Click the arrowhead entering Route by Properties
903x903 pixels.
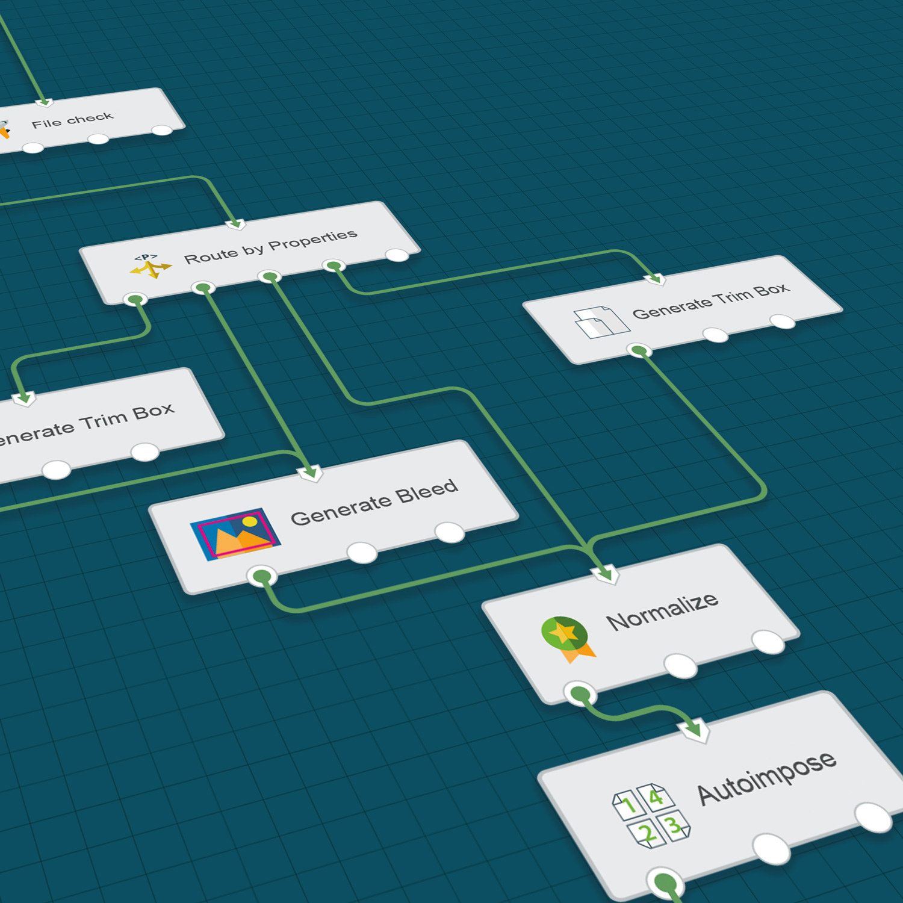point(236,224)
